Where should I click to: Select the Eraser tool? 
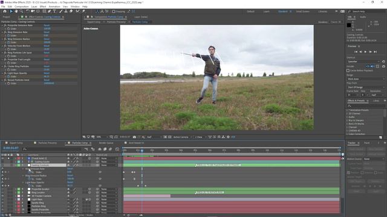point(71,11)
